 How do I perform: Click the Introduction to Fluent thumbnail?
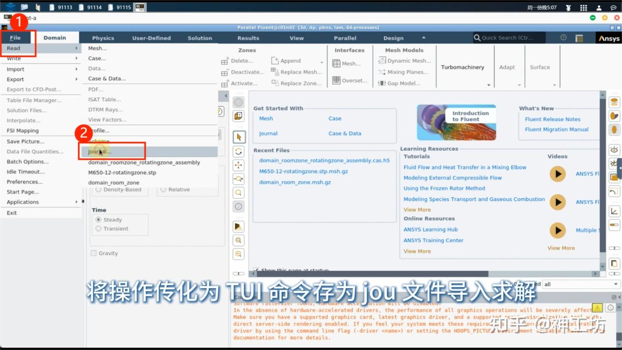click(x=457, y=122)
